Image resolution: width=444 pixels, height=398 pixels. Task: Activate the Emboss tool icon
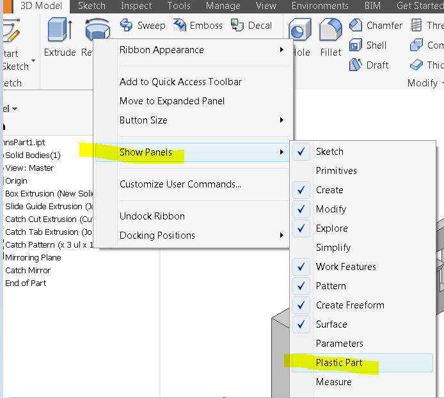coord(180,25)
